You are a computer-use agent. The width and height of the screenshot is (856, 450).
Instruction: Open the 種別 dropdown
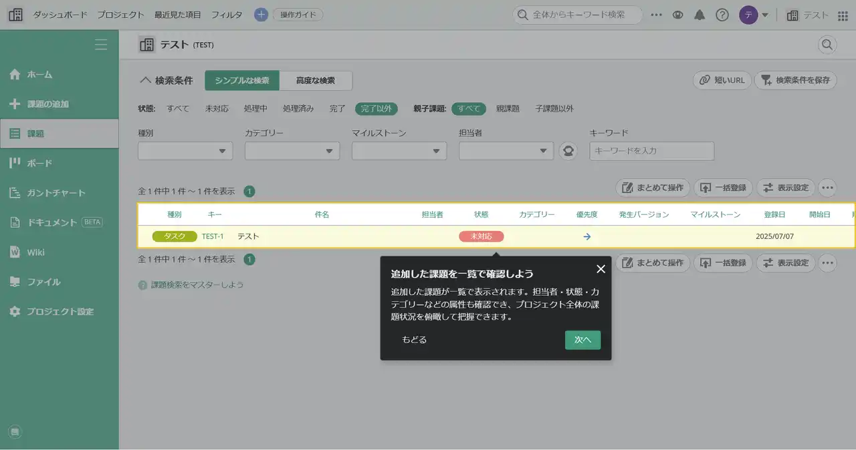(x=185, y=151)
